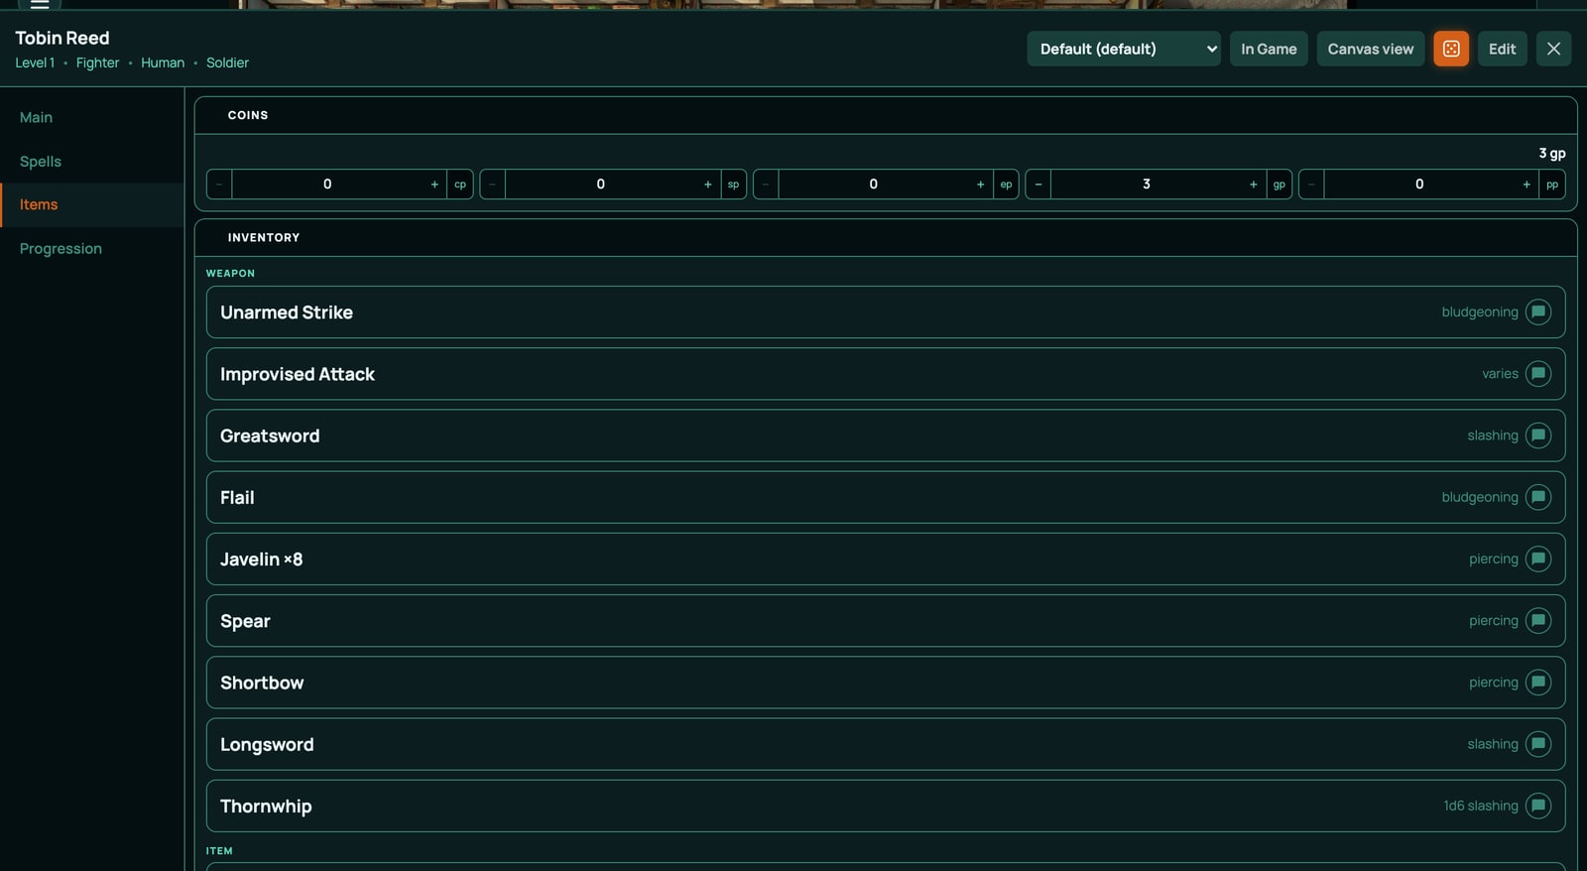The height and width of the screenshot is (871, 1587).
Task: Open the Shortbow weapon entry
Action: pos(886,683)
